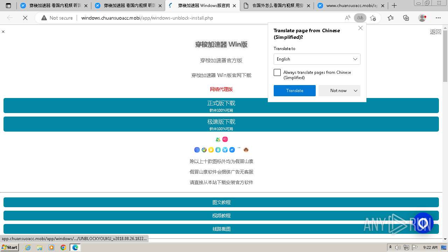The height and width of the screenshot is (252, 448).
Task: Click the pink app icon
Action: (x=225, y=139)
